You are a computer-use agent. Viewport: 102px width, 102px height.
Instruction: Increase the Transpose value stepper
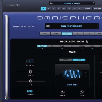click(33, 61)
